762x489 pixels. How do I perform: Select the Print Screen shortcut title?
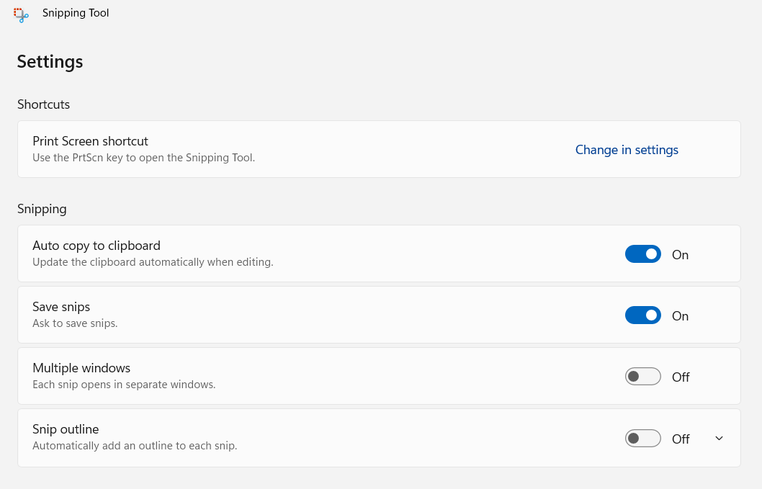click(91, 141)
